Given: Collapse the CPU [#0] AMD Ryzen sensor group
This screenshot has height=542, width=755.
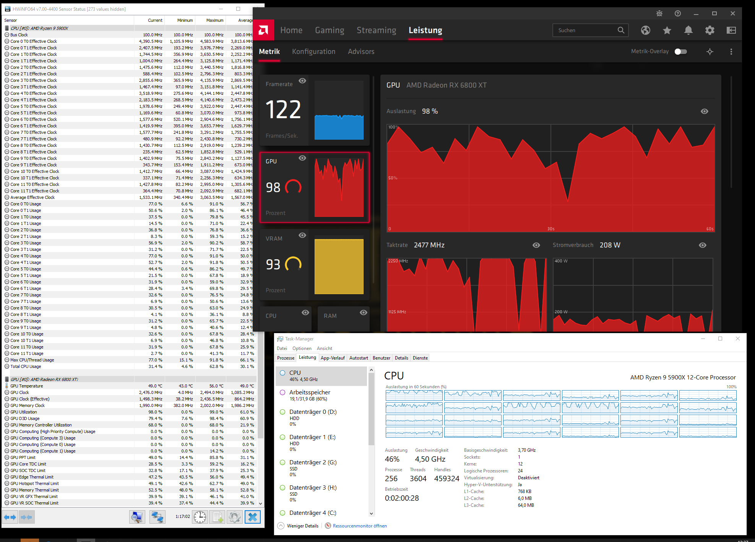Looking at the screenshot, I should point(6,28).
